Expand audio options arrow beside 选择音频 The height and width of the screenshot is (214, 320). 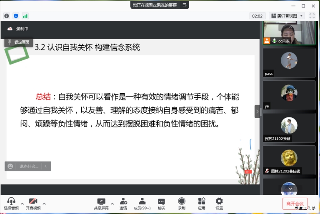(x=22, y=204)
